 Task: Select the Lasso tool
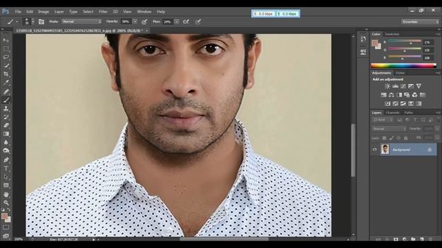(x=6, y=57)
